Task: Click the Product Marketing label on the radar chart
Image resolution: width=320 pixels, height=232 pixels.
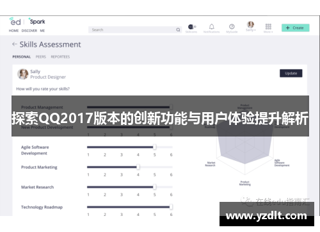Action: coord(245,183)
